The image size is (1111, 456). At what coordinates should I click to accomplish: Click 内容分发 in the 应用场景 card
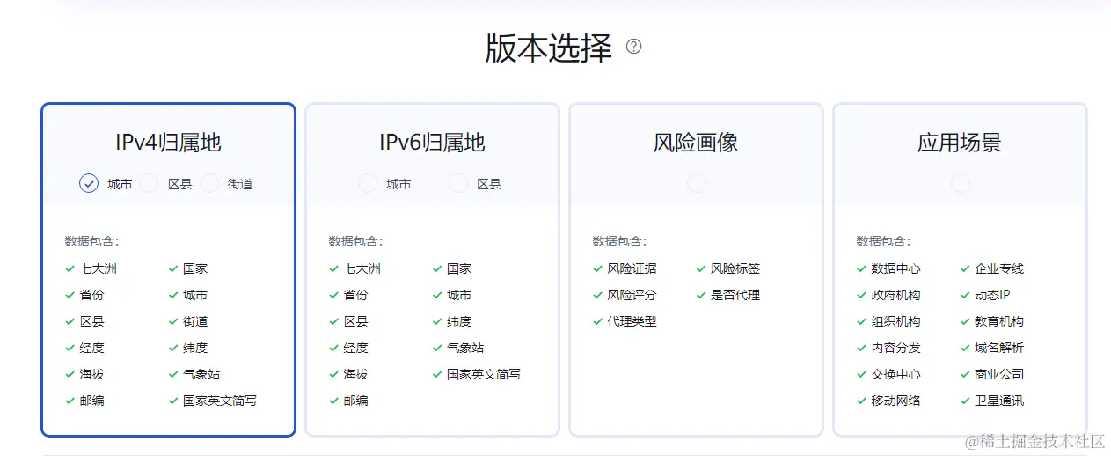tap(895, 348)
